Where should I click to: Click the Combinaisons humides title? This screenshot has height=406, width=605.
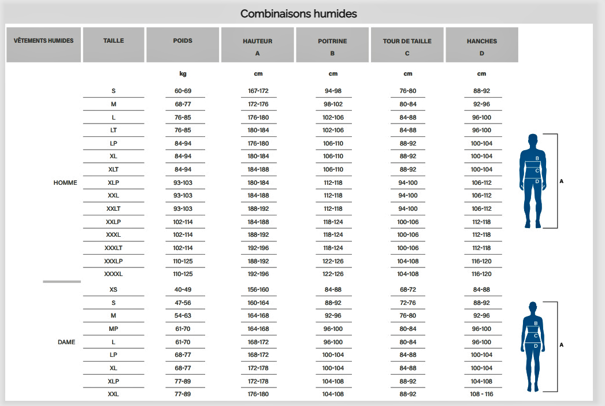coord(299,14)
